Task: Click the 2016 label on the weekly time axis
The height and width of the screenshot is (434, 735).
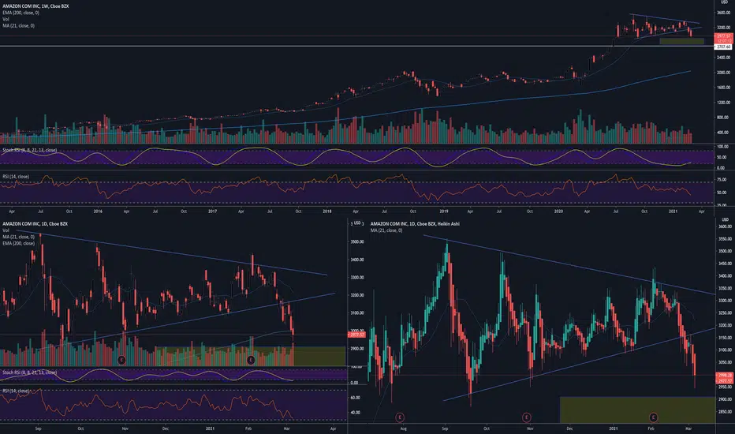Action: pyautogui.click(x=98, y=211)
